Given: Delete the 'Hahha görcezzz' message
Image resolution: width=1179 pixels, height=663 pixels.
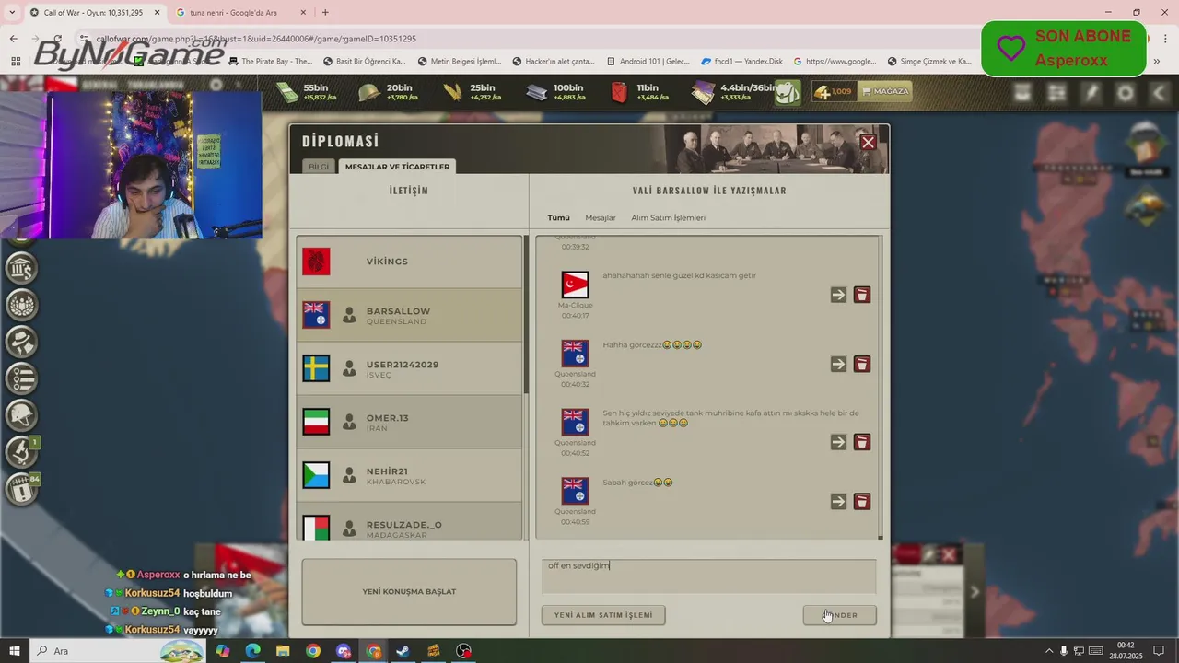Looking at the screenshot, I should pyautogui.click(x=862, y=364).
